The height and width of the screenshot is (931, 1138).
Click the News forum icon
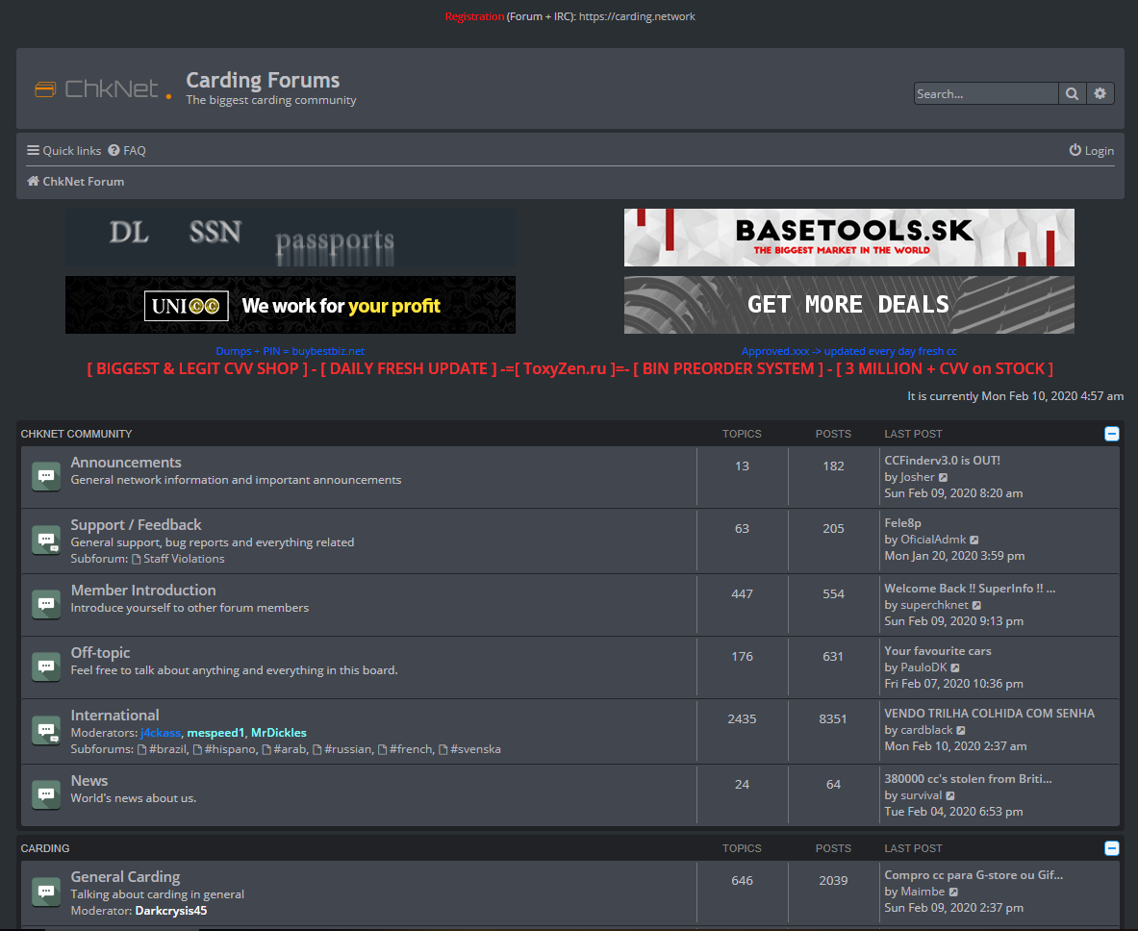46,794
